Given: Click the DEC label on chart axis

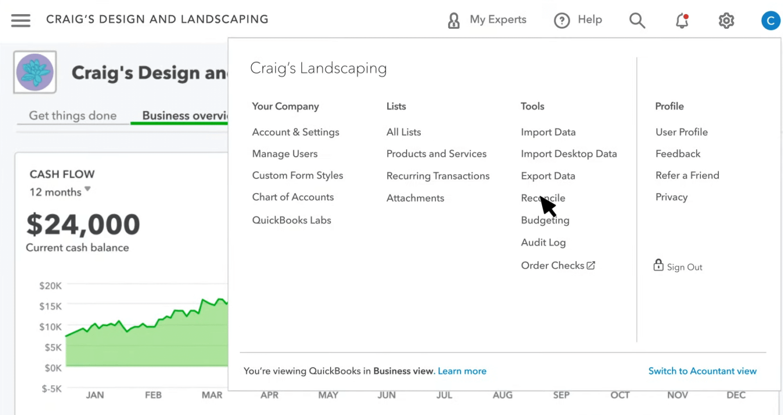Looking at the screenshot, I should coord(736,395).
